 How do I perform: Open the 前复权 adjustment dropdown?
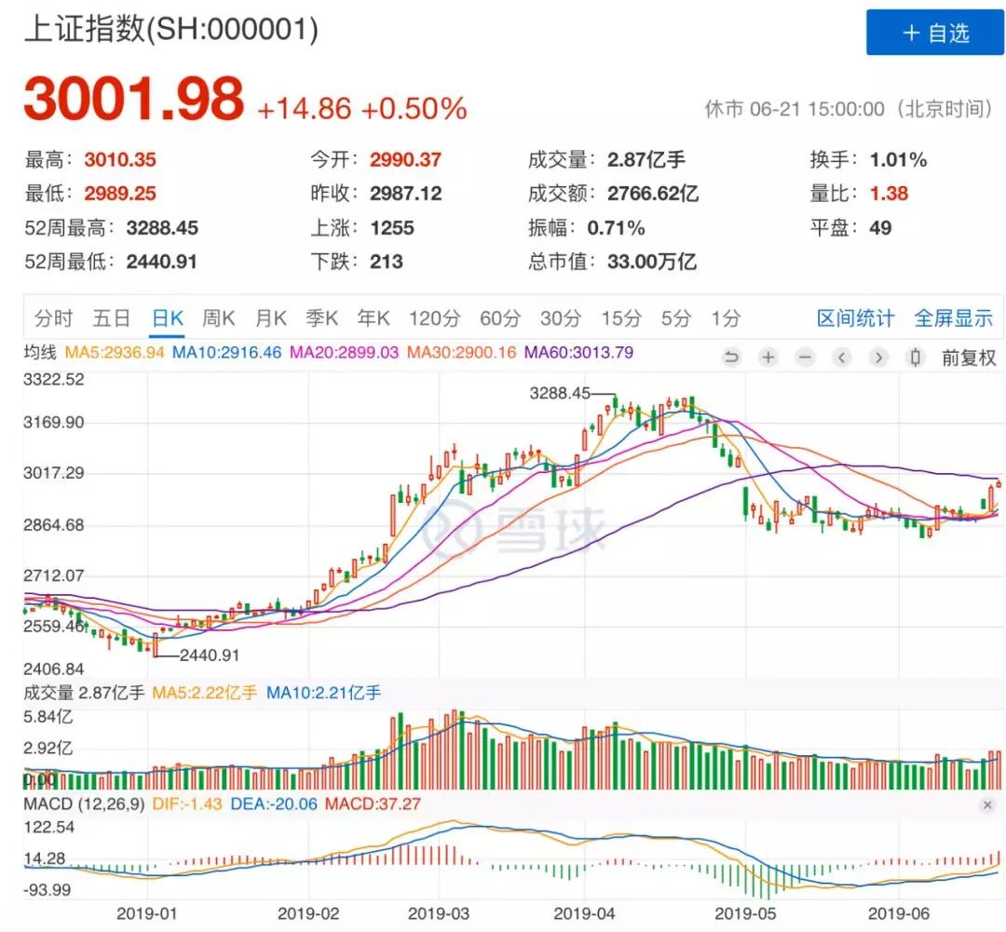(968, 358)
